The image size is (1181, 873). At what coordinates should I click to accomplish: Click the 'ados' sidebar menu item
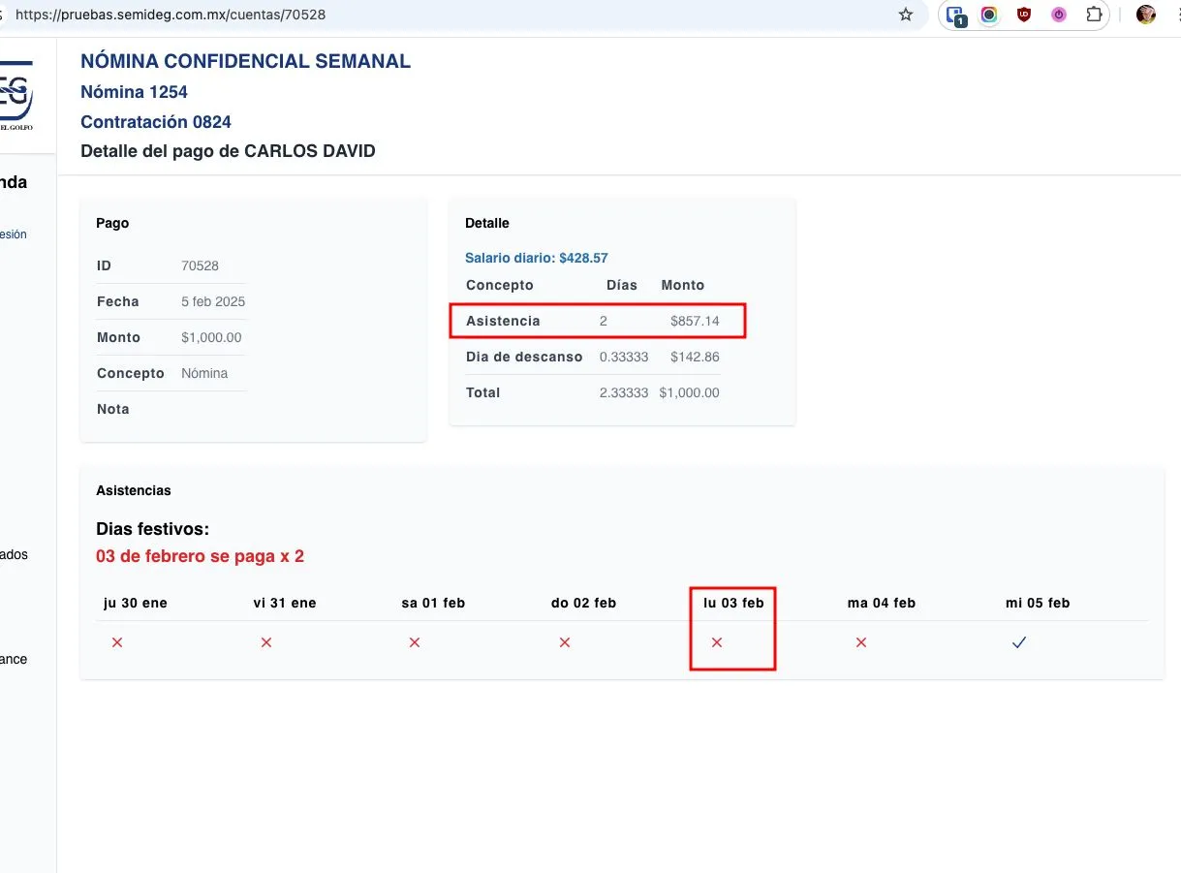pos(14,555)
